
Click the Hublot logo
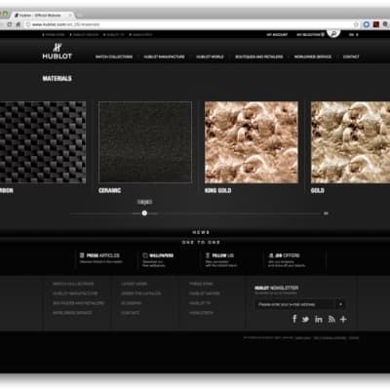(58, 52)
